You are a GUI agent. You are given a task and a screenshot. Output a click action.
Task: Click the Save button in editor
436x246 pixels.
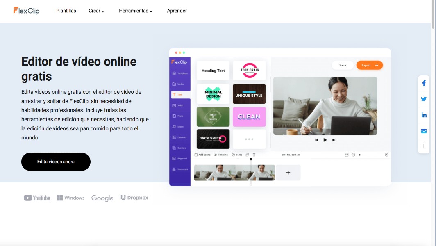tap(343, 66)
